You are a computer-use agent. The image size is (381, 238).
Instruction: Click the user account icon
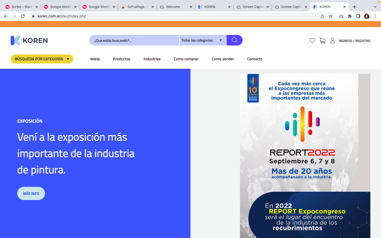pos(333,40)
